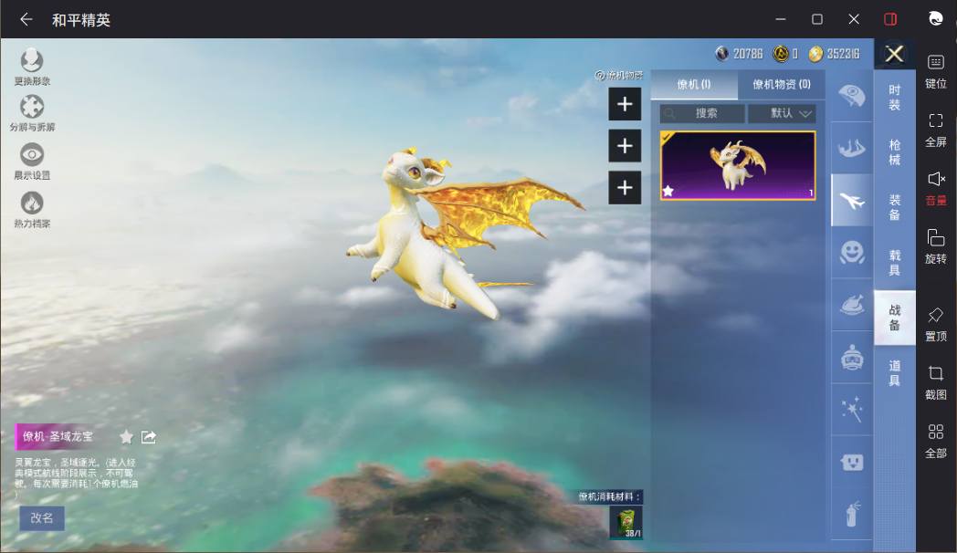Click the wingman fuel material icon 38/1
957x553 pixels.
coord(626,523)
